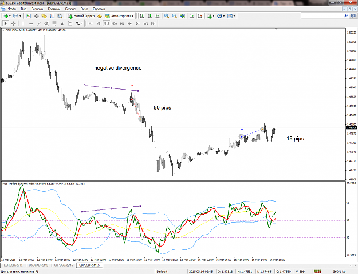Select the M15 timeframe button
The image size is (358, 274).
(x=106, y=23)
